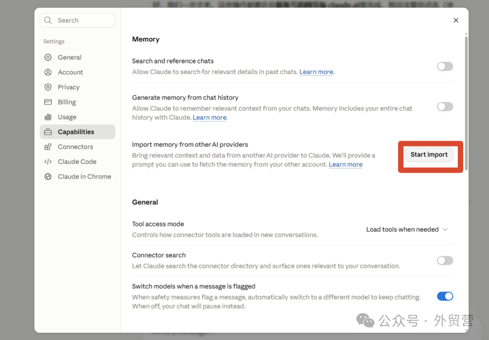Click the Claude in Chrome icon
This screenshot has width=489, height=340.
48,176
